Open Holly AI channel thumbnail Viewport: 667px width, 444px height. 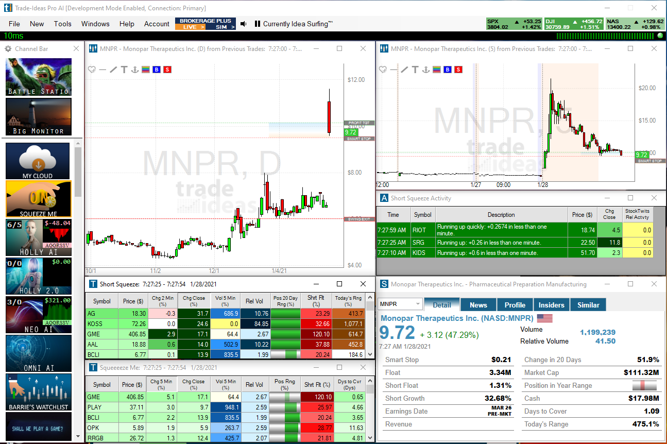tap(39, 237)
